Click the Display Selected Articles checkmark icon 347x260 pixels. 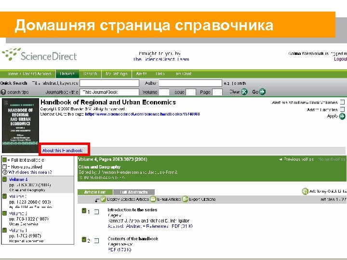(103, 199)
